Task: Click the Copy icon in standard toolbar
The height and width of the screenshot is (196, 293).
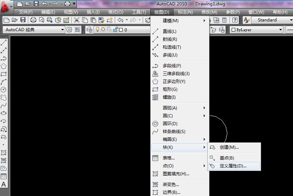Action: coord(85,20)
